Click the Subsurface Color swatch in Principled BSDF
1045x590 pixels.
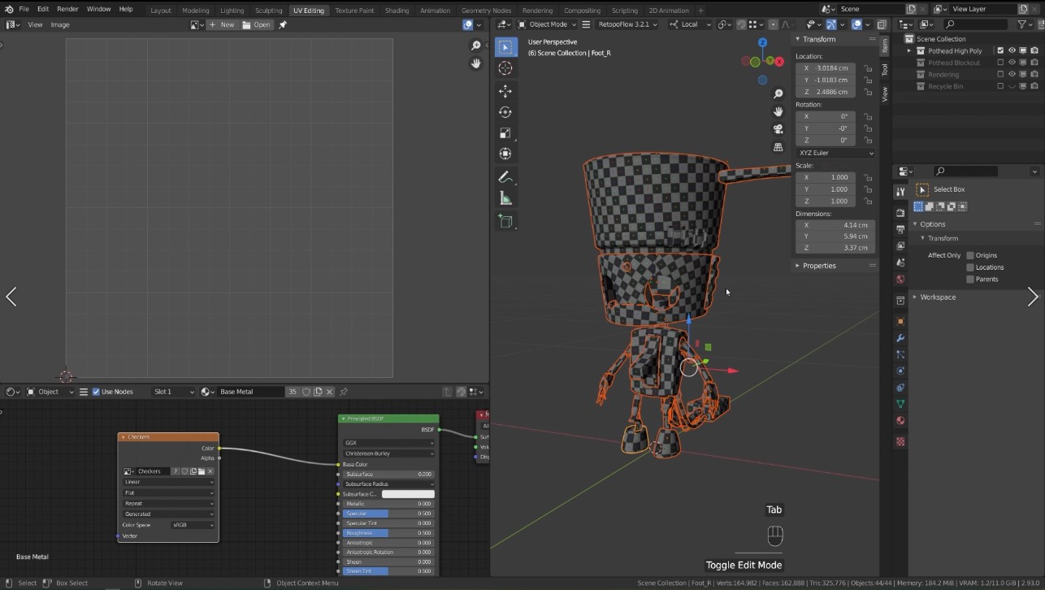point(408,493)
